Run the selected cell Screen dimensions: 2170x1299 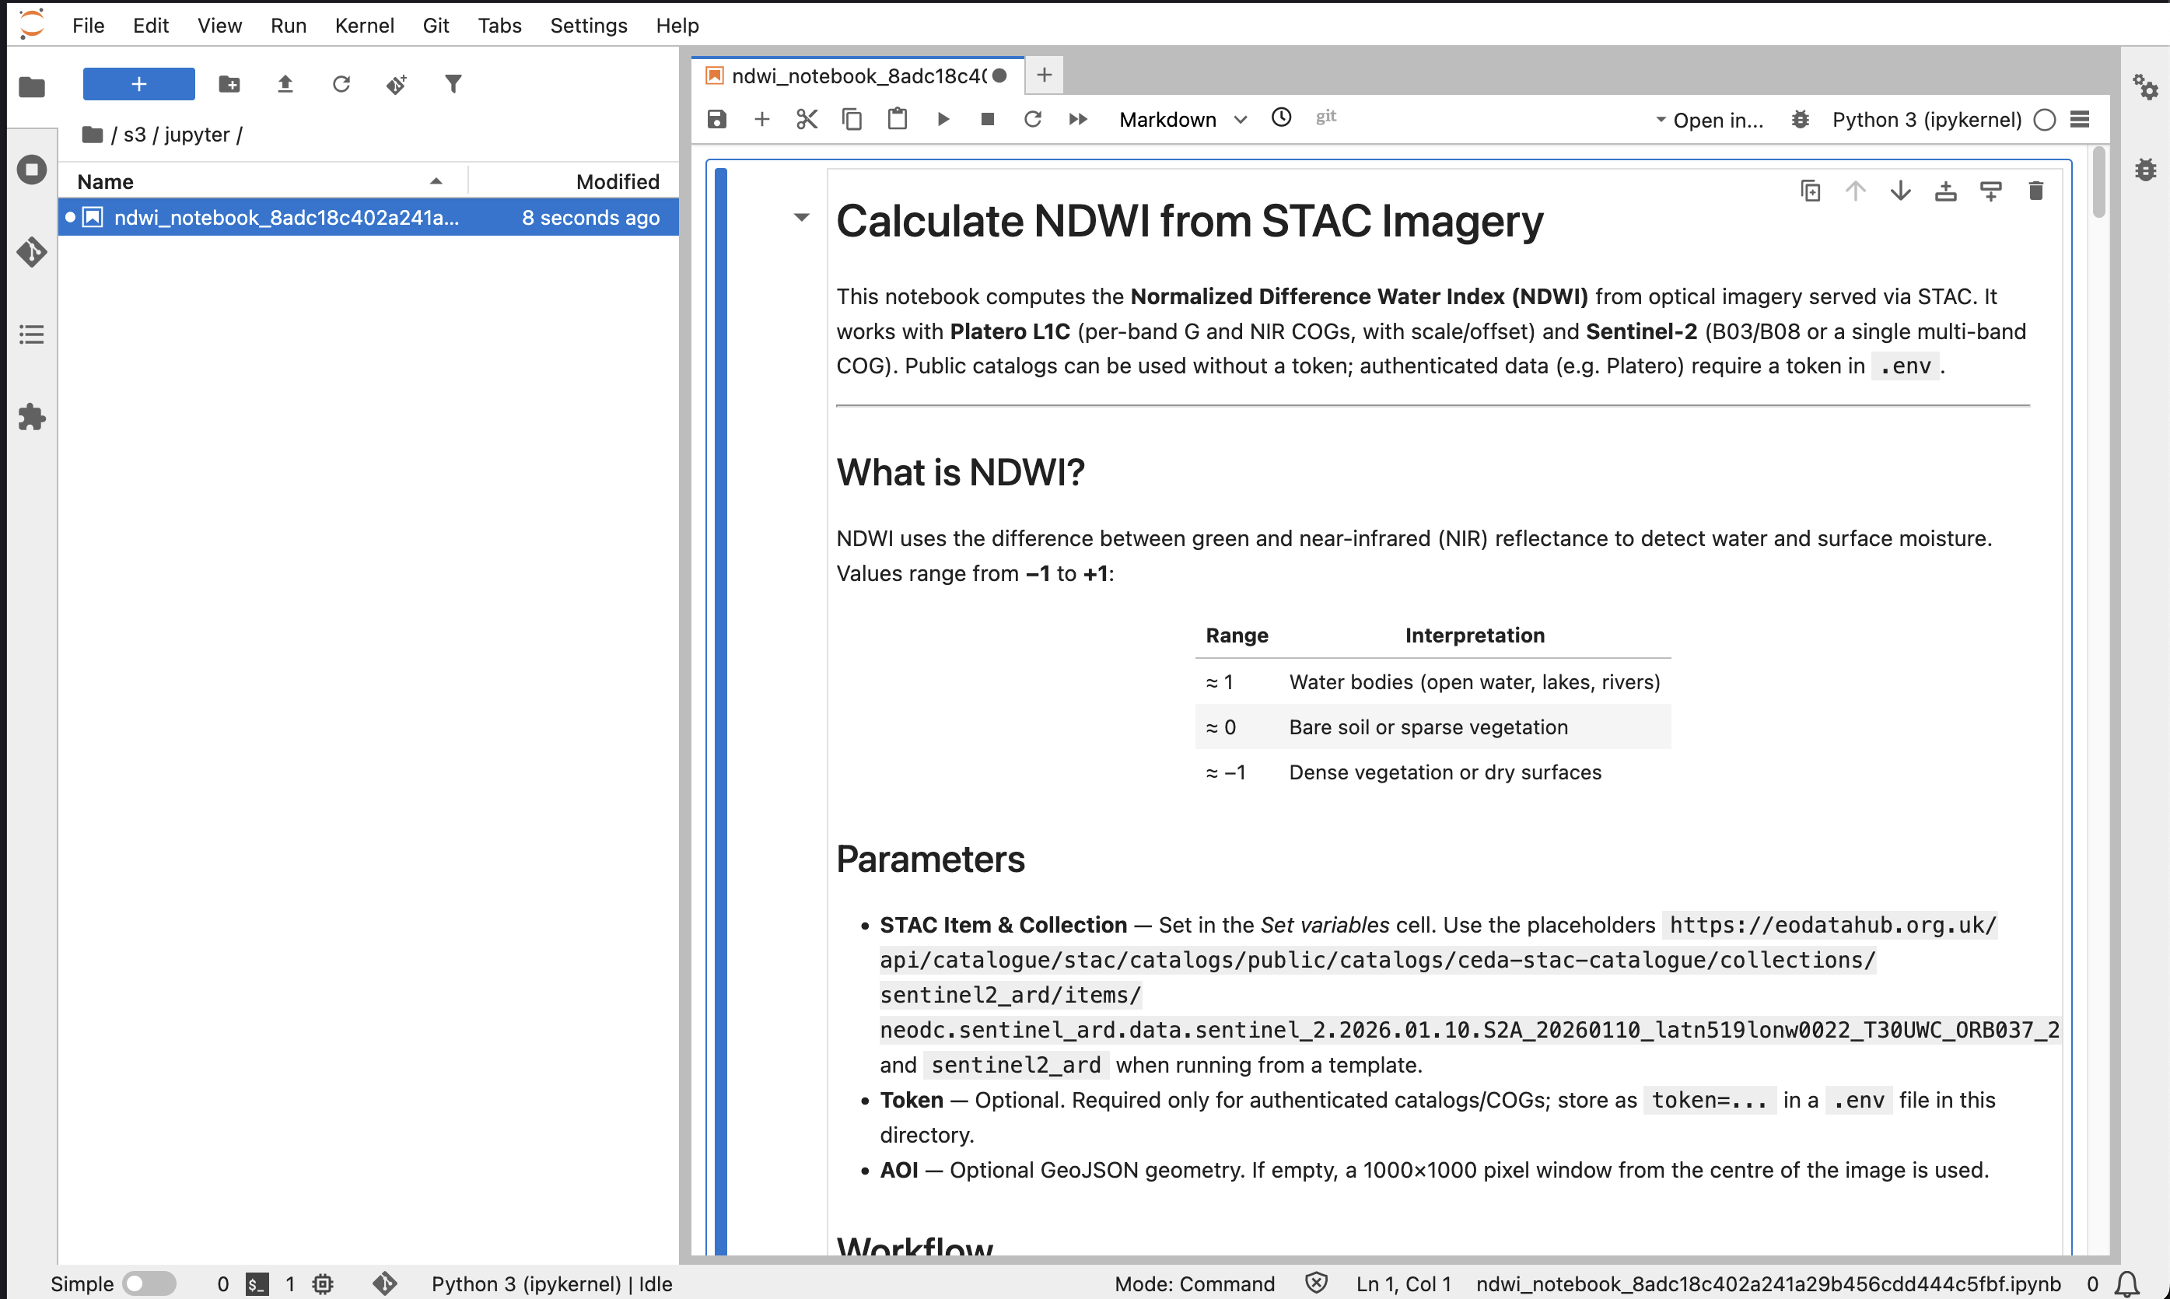(x=943, y=119)
